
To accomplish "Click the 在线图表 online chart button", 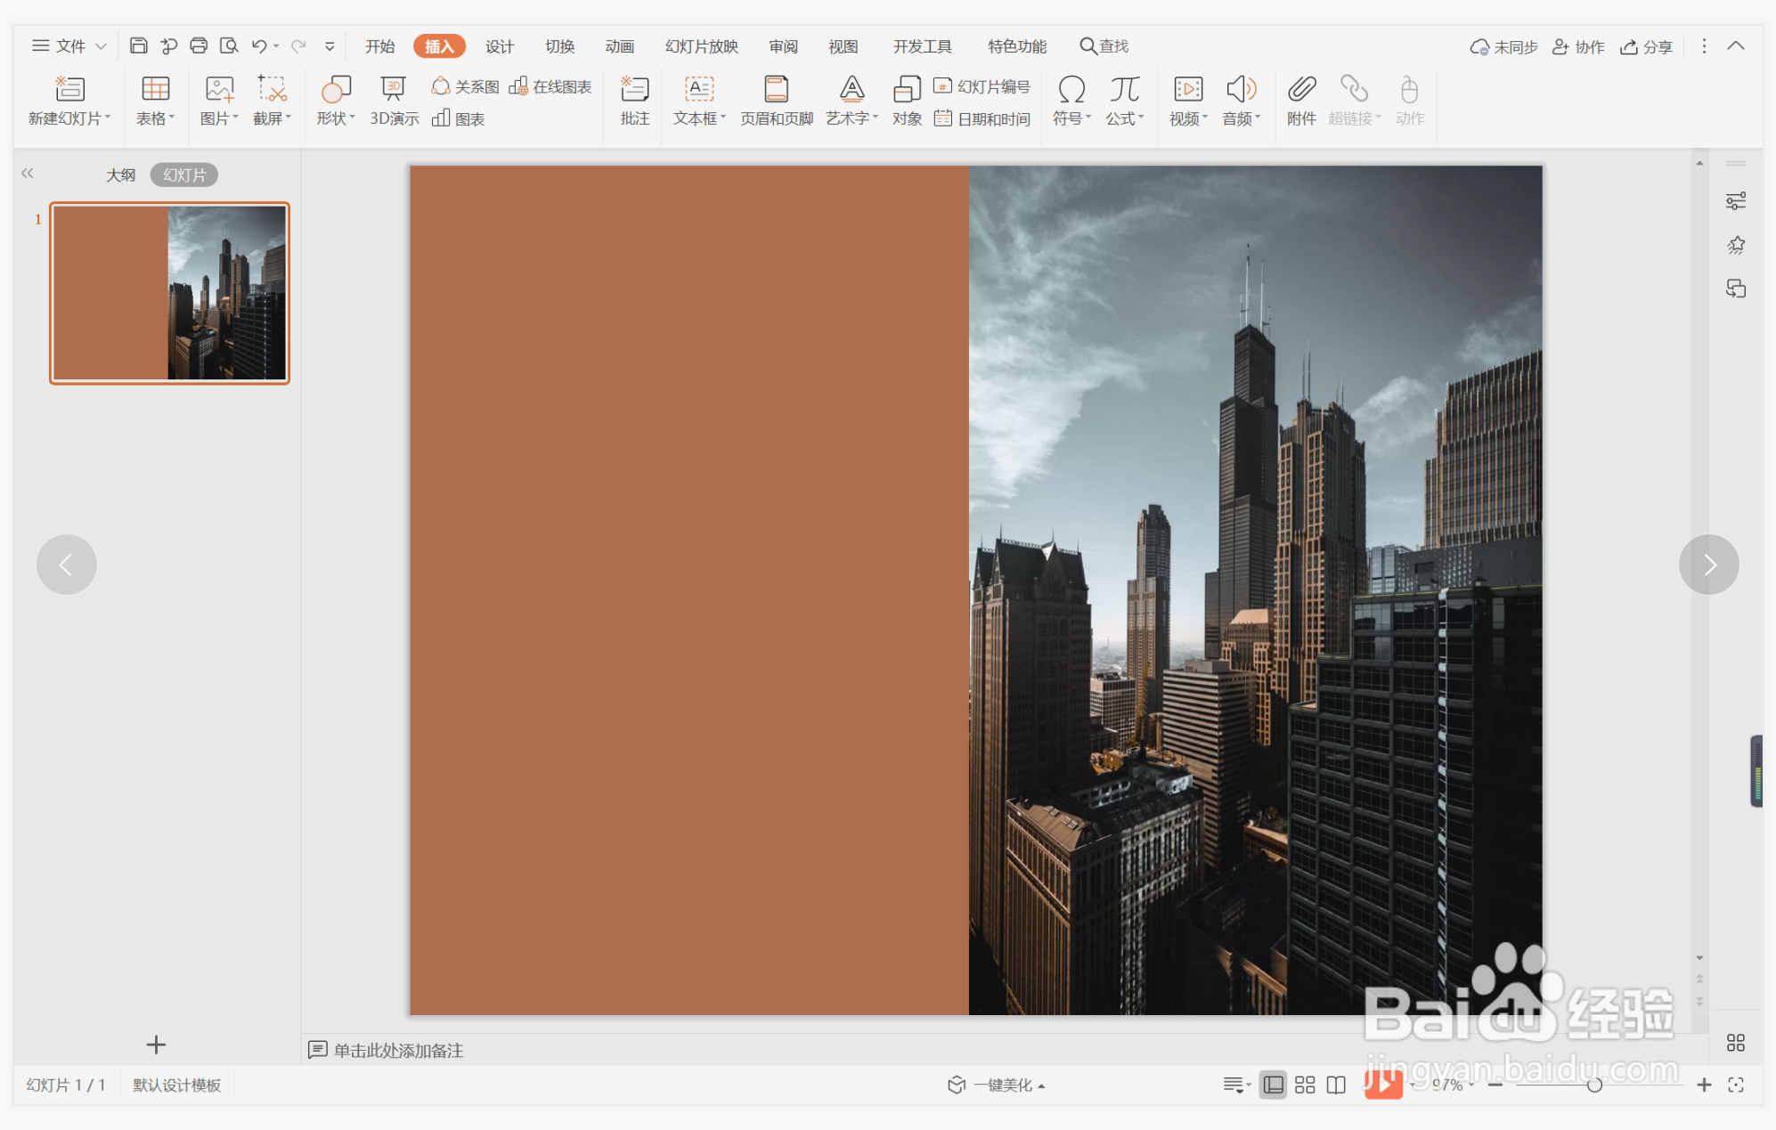I will pyautogui.click(x=550, y=86).
